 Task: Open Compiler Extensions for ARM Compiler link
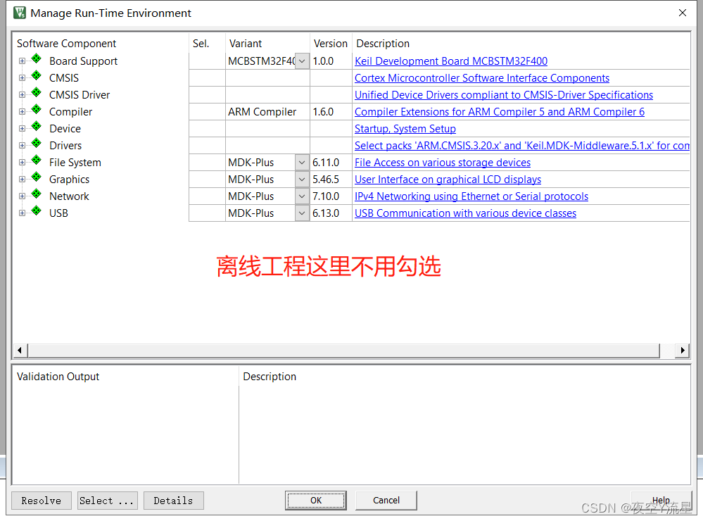500,112
